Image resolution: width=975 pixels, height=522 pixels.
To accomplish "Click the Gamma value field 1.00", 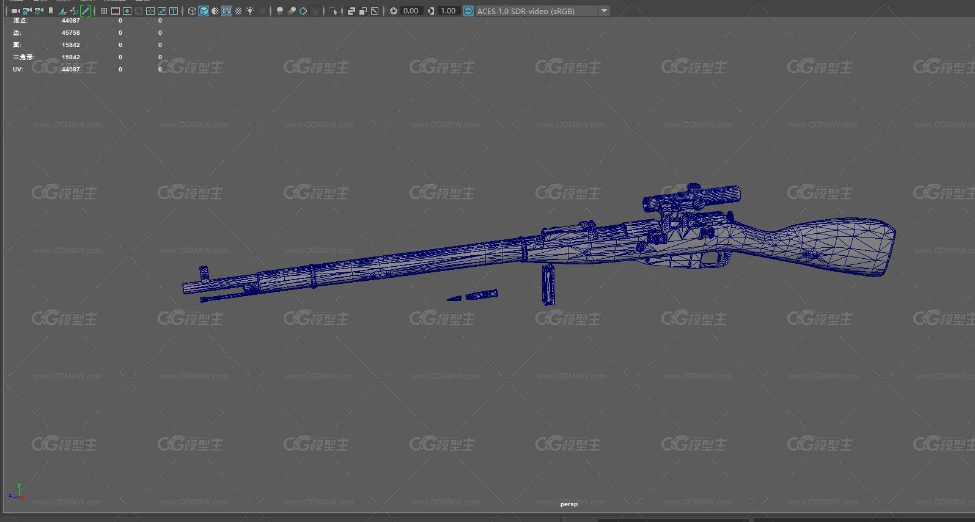I will (449, 11).
